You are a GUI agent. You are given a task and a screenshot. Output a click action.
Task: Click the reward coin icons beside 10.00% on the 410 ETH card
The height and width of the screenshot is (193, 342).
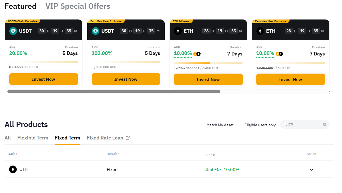tap(279, 54)
